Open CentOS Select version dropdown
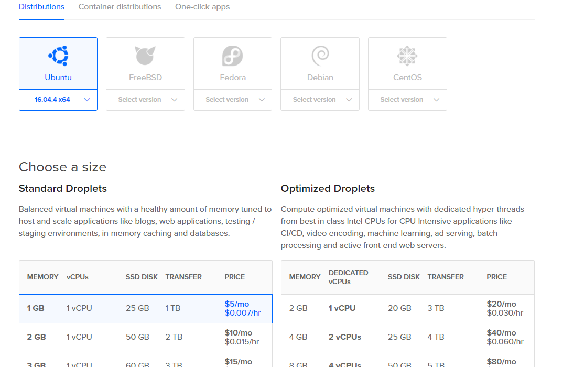Screen dimensions: 563x367 [407, 100]
